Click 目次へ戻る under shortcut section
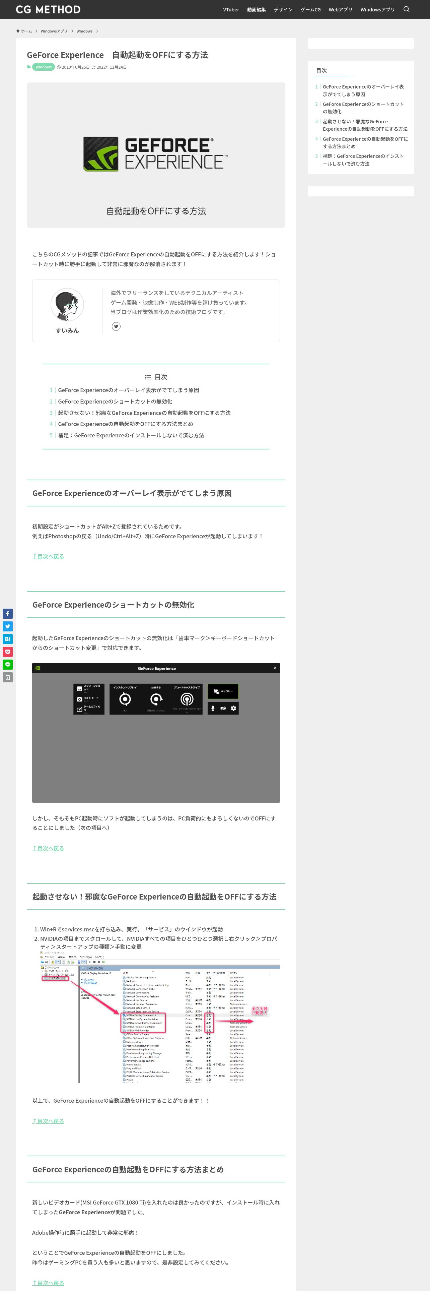This screenshot has height=1291, width=430. coord(48,848)
